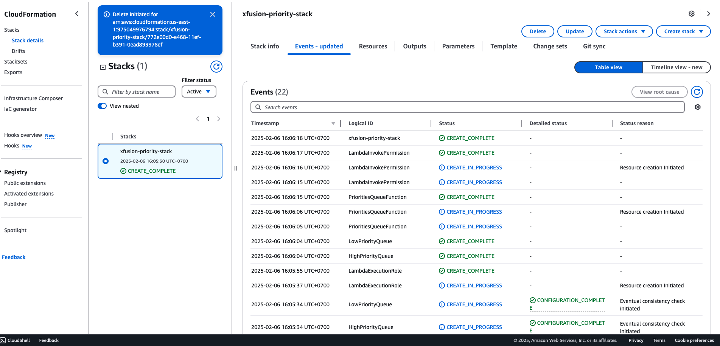Open Terms link in footer
This screenshot has width=720, height=346.
(659, 340)
